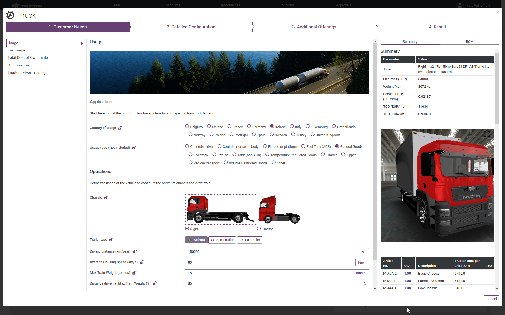Toggle lock for Driving distance (km/year)
Image resolution: width=505 pixels, height=315 pixels.
pos(134,251)
